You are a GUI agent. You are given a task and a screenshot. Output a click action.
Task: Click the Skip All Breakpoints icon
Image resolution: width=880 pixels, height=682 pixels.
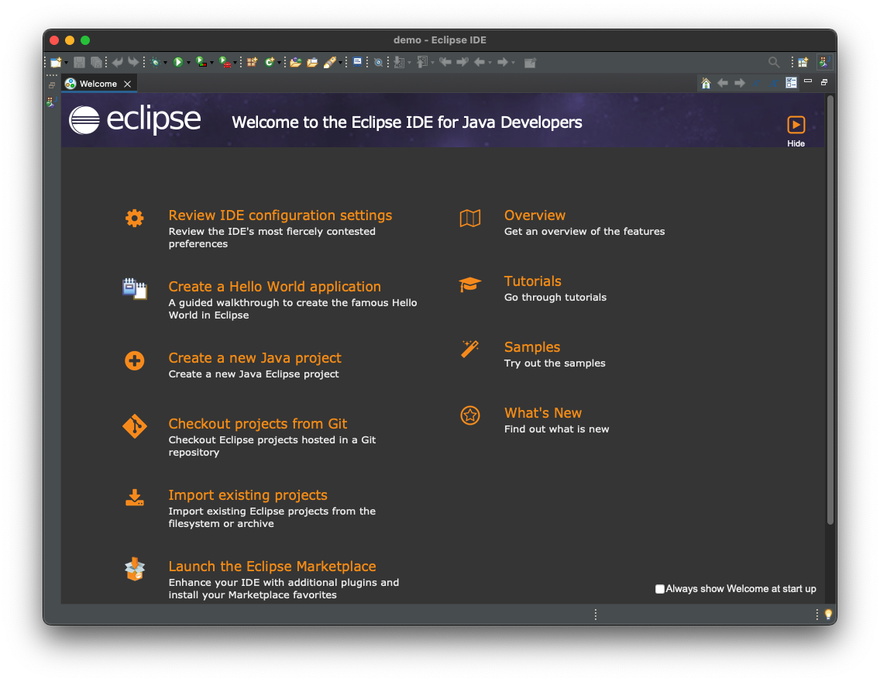(378, 62)
